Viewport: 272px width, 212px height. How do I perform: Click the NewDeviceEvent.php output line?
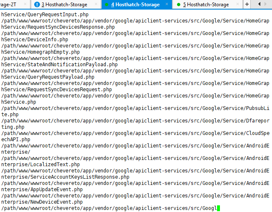click(42, 202)
